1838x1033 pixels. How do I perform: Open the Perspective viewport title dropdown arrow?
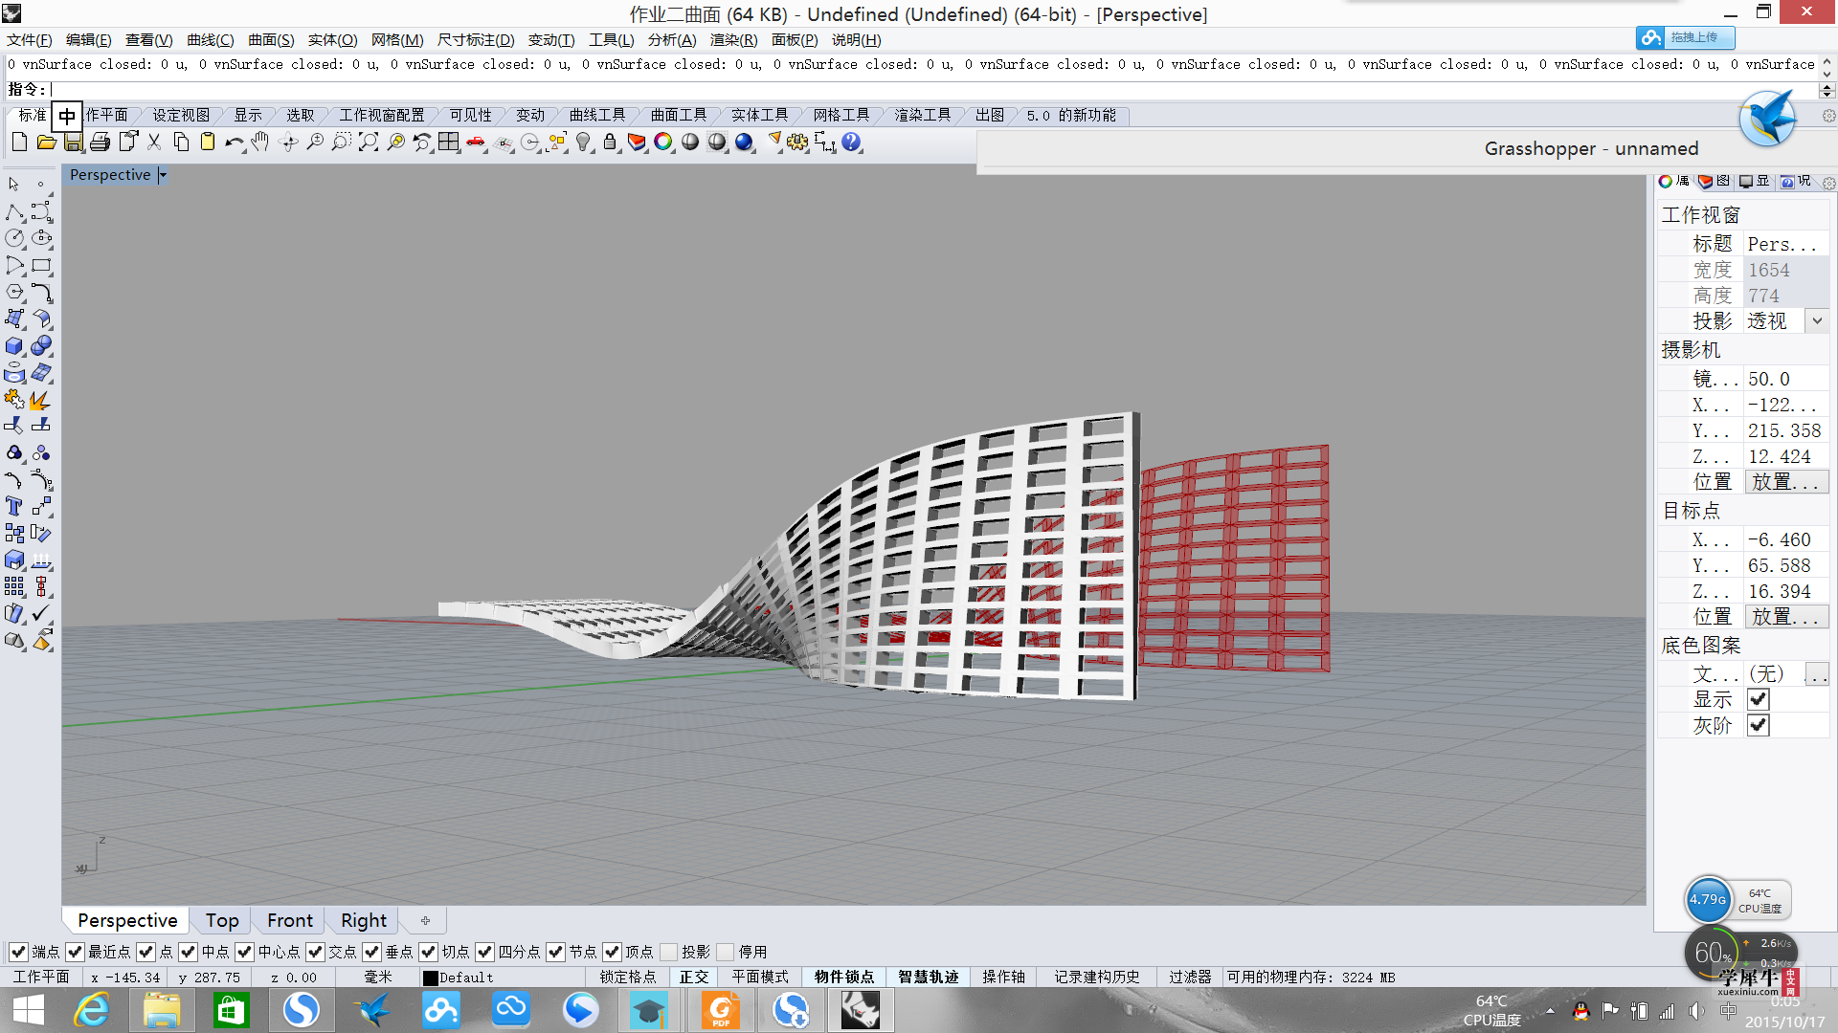162,175
